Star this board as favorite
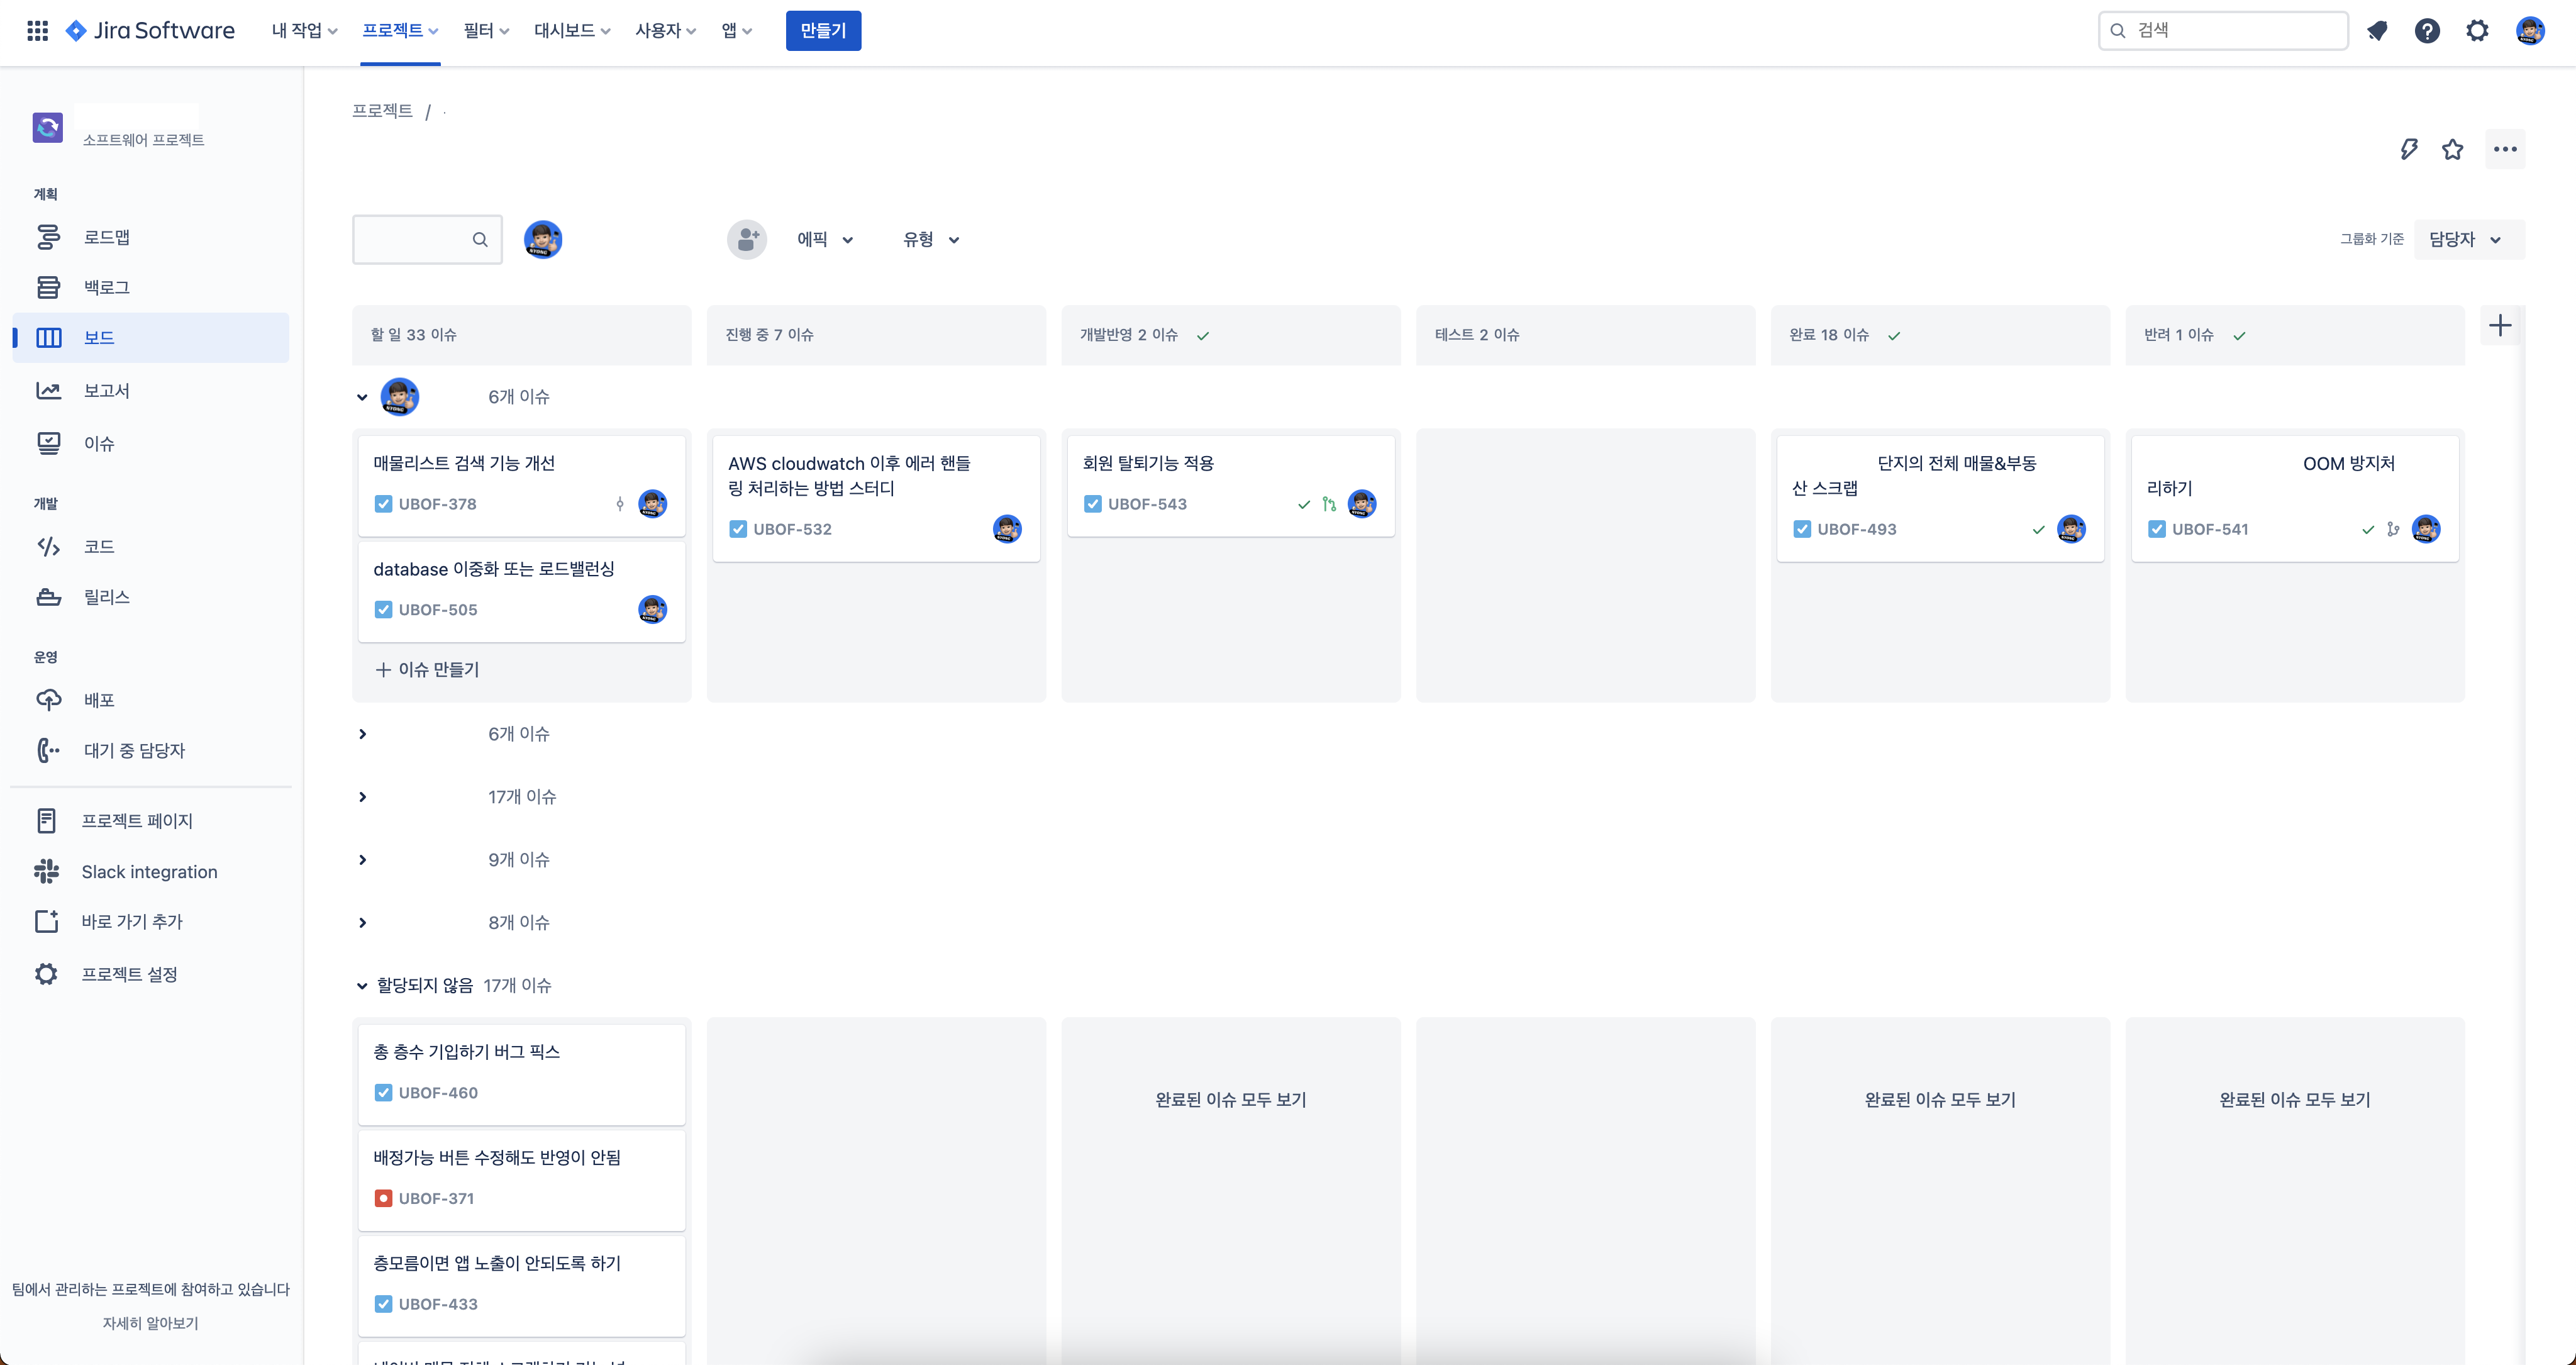The height and width of the screenshot is (1365, 2576). click(x=2453, y=149)
